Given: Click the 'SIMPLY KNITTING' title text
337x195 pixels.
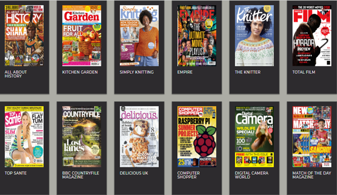Looking at the screenshot, I should (137, 72).
